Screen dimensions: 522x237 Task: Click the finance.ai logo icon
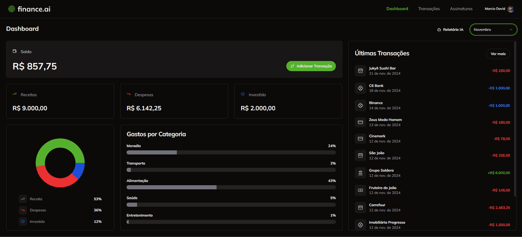12,9
